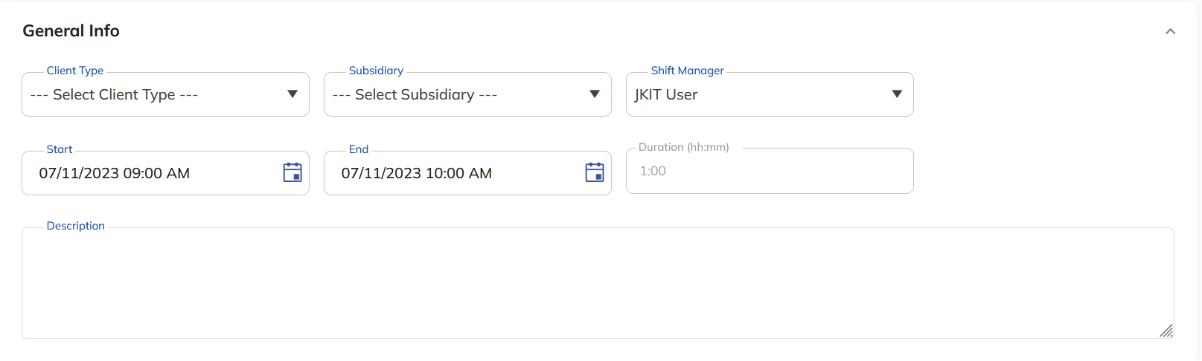The height and width of the screenshot is (361, 1202).
Task: Click into the End date-time field text
Action: coord(417,174)
